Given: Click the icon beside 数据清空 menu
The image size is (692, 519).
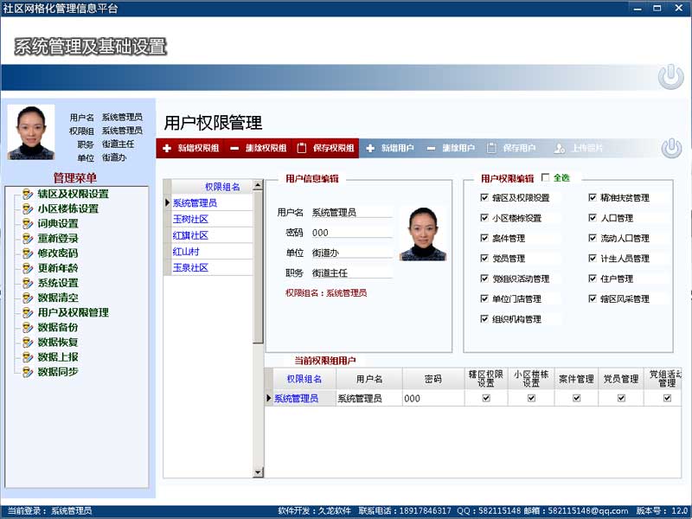Looking at the screenshot, I should click(x=28, y=298).
